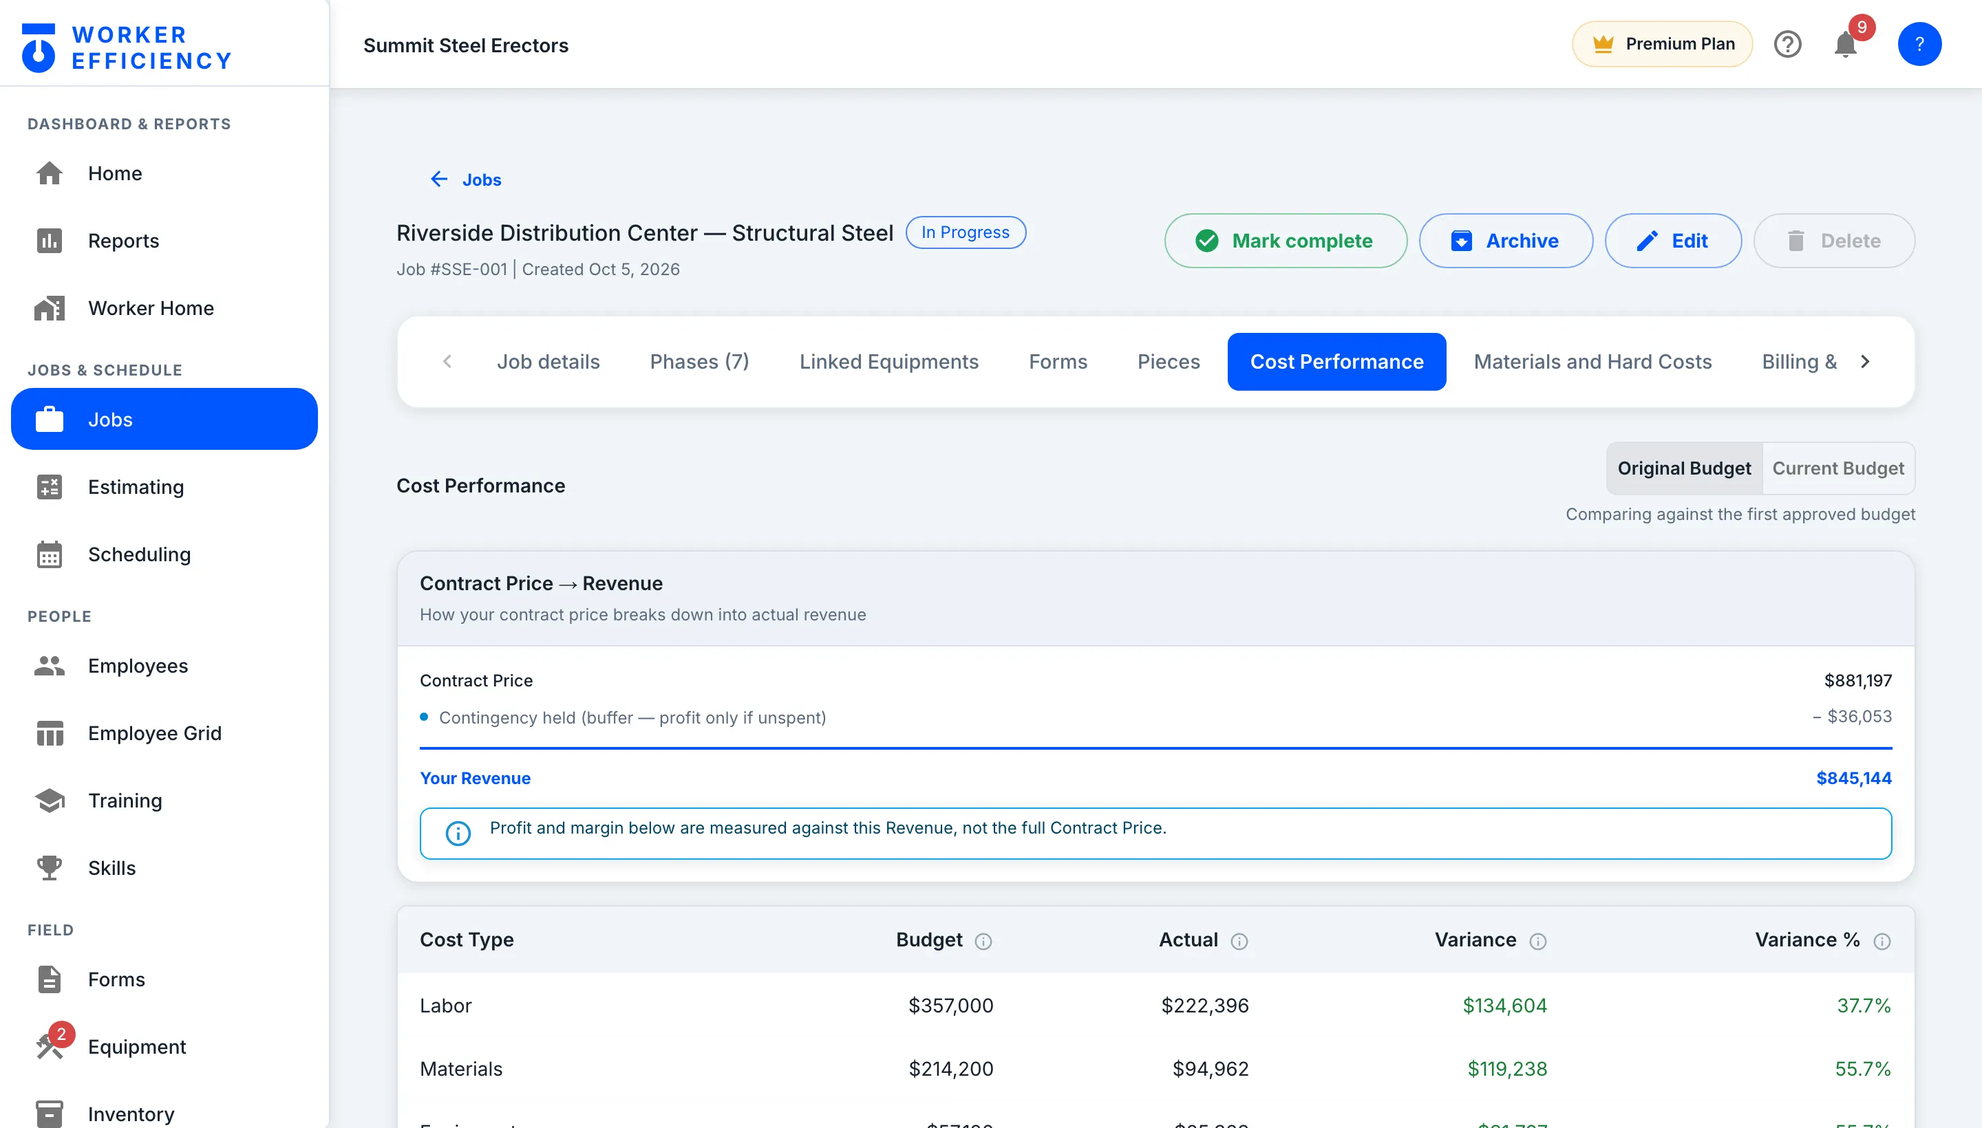Click the Employee Grid table icon
Screen dimensions: 1982x1128
pyautogui.click(x=49, y=733)
